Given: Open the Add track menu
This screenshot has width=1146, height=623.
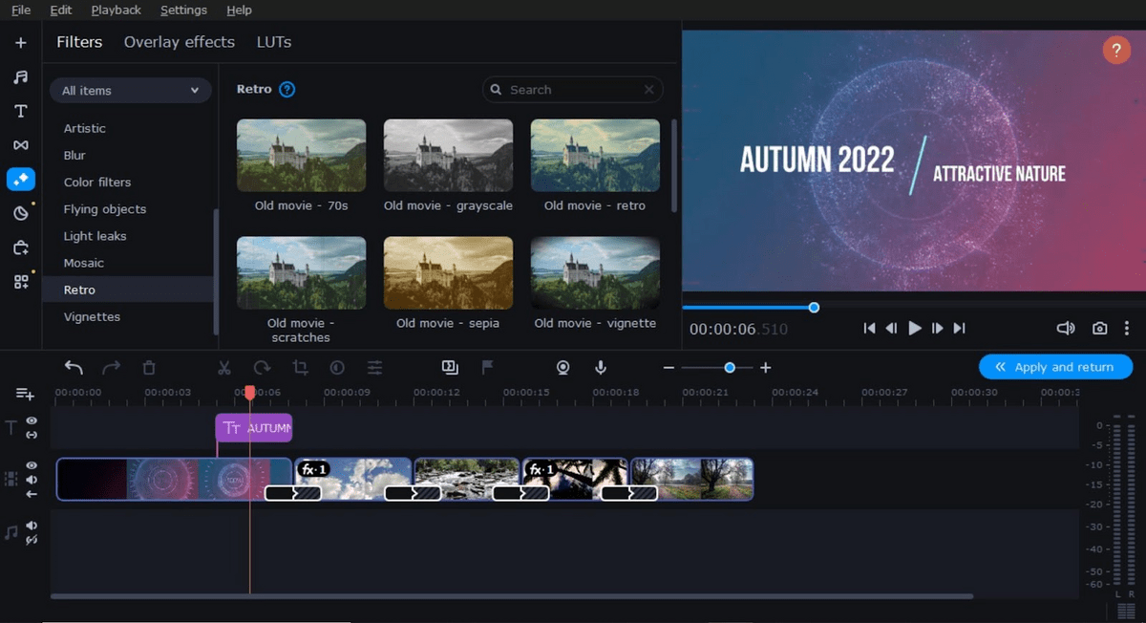Looking at the screenshot, I should (x=25, y=394).
